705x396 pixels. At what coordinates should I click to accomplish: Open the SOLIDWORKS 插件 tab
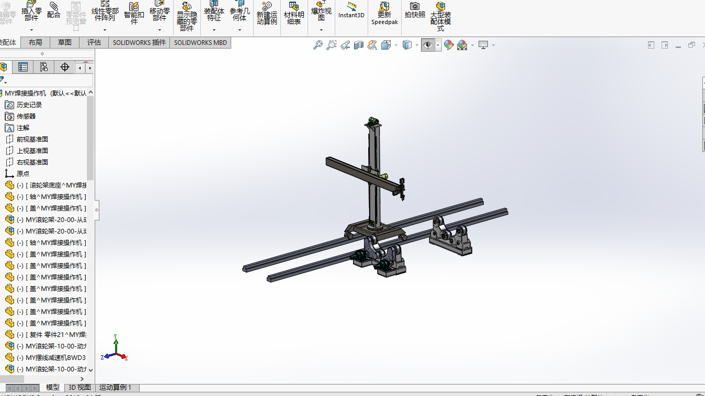(x=139, y=42)
